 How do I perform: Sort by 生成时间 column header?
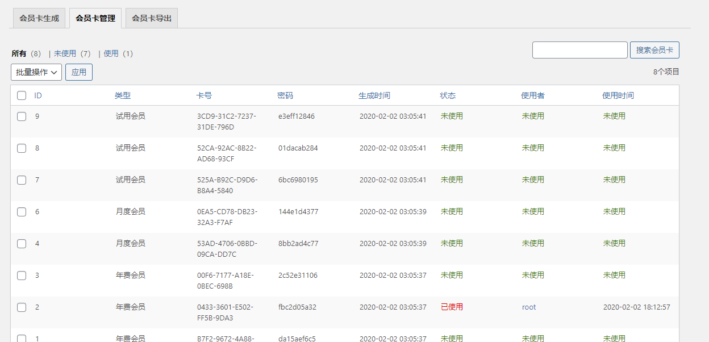374,95
